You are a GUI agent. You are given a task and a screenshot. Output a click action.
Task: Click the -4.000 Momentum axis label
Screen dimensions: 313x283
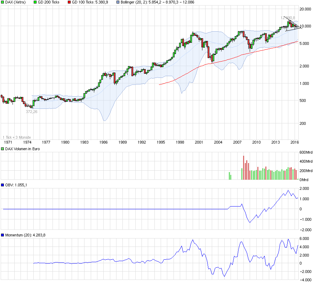click(305, 280)
